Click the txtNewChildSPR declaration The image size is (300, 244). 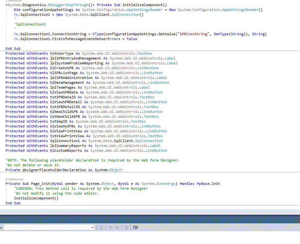[65, 117]
